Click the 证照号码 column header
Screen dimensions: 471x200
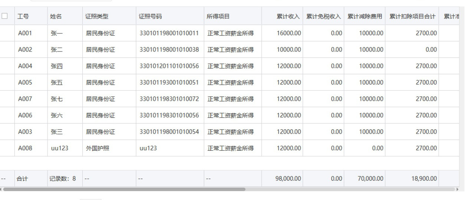coord(151,17)
